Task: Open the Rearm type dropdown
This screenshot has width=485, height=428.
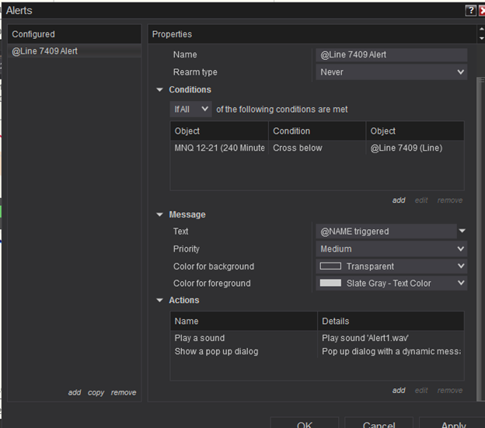Action: point(392,72)
